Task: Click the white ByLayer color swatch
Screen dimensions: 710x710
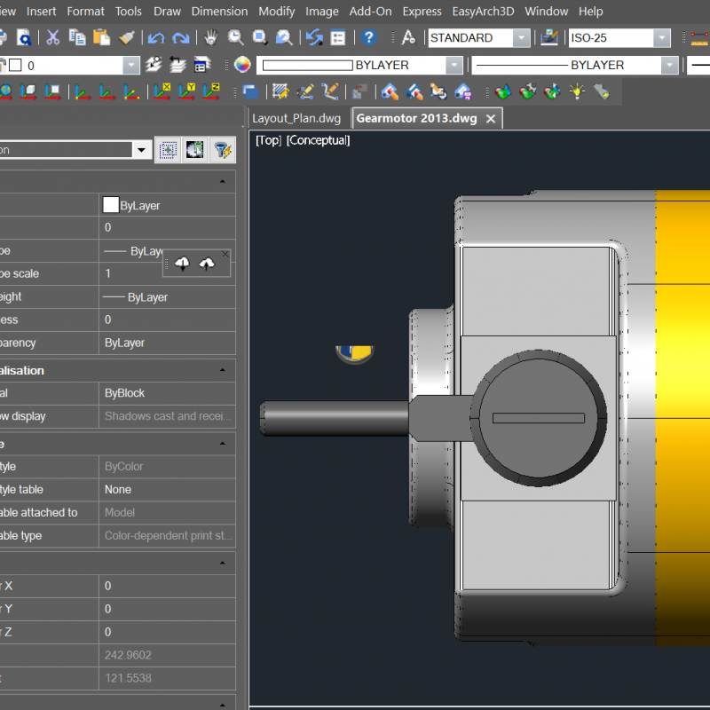Action: click(111, 205)
